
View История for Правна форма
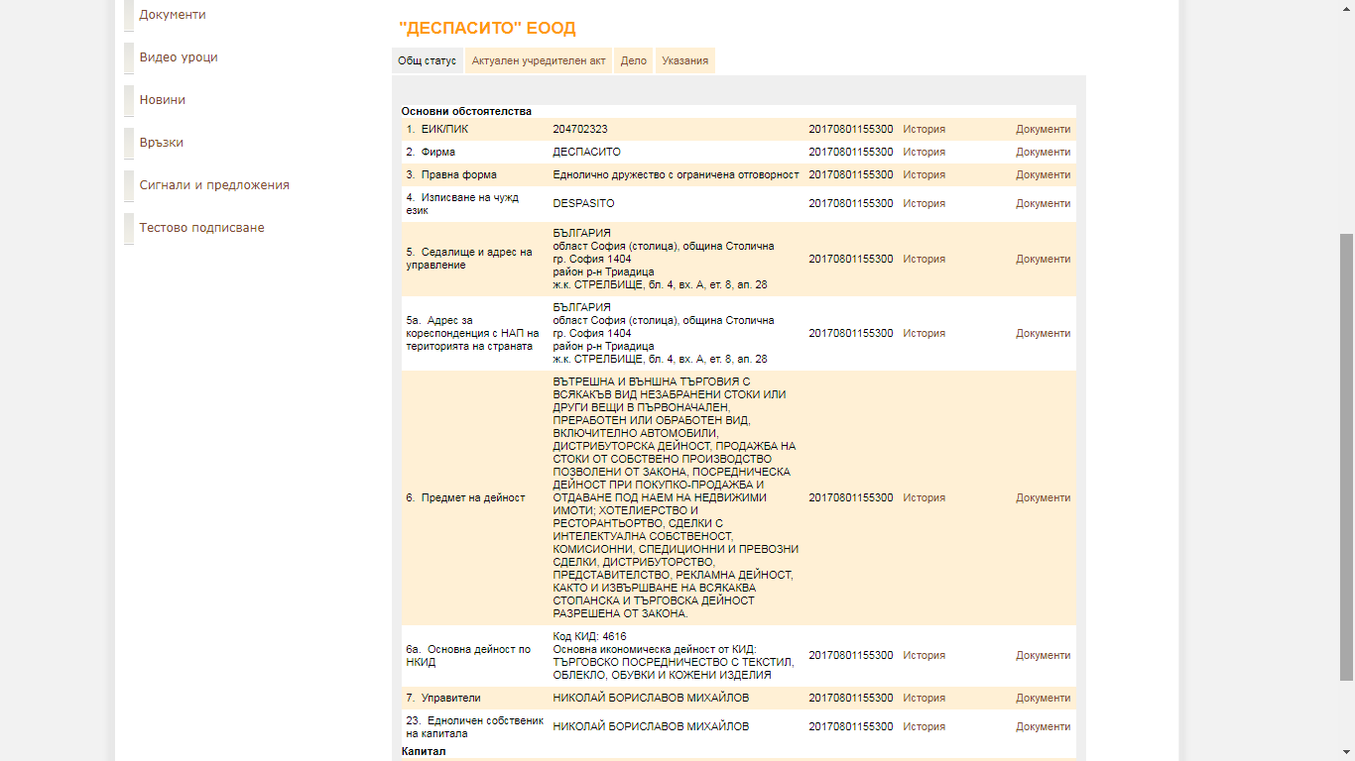click(x=924, y=174)
